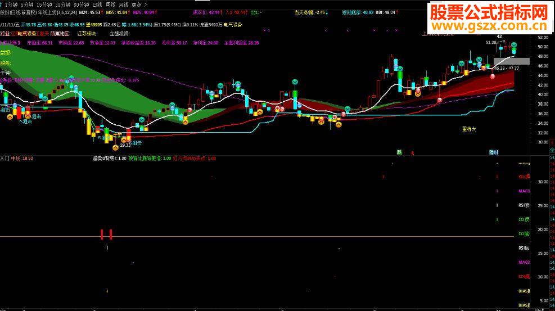The width and height of the screenshot is (555, 311).
Task: Switch to 周线 weekly chart
Action: (x=110, y=4)
